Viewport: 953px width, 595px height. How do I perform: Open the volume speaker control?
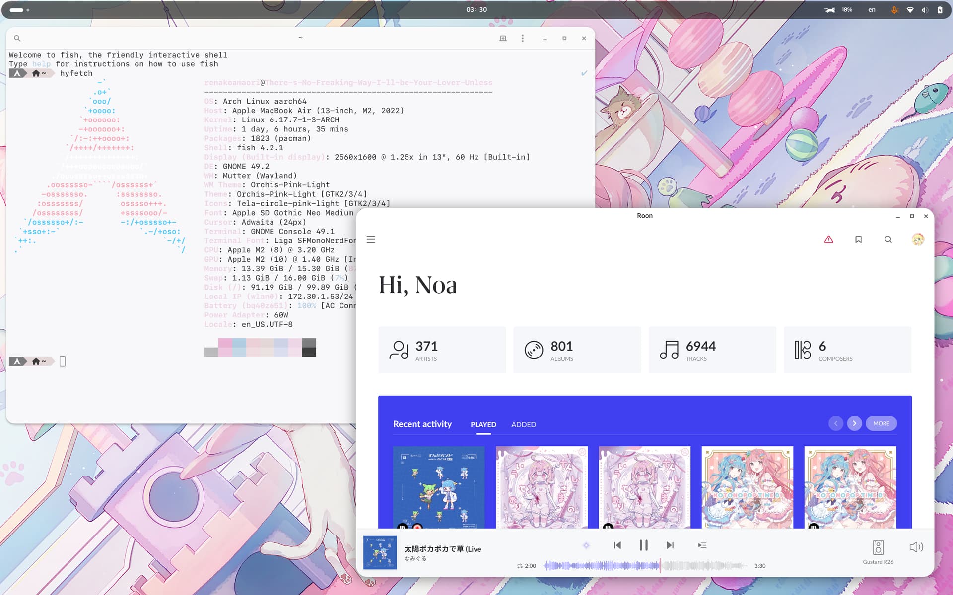pos(916,547)
